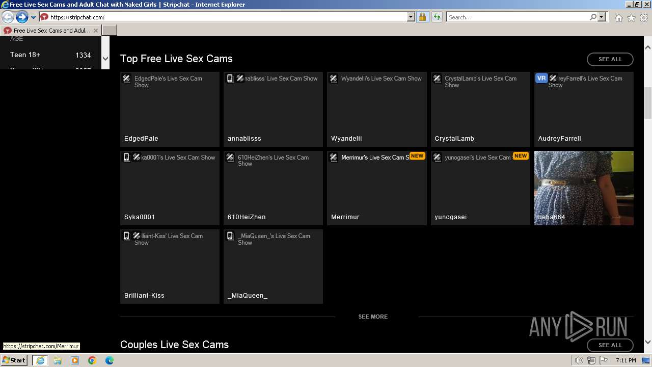Open the Chrome taskbar icon
This screenshot has width=652, height=367.
[x=92, y=360]
